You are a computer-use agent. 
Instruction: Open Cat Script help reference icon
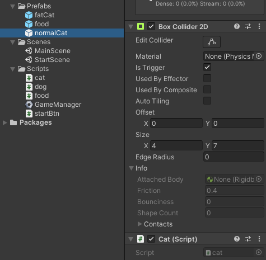pyautogui.click(x=237, y=239)
